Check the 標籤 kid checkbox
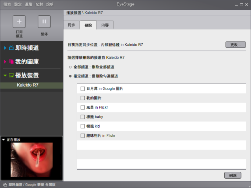The image size is (251, 188). pyautogui.click(x=83, y=126)
